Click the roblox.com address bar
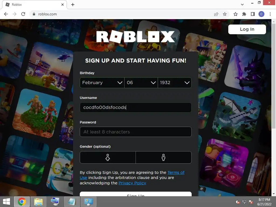Image resolution: width=276 pixels, height=207 pixels. [122, 14]
